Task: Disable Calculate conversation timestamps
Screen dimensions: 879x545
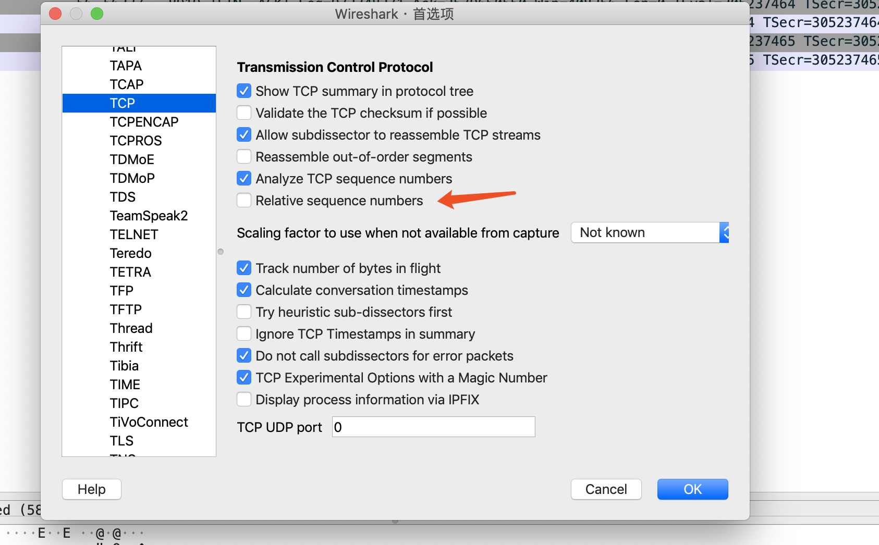Action: pos(243,290)
